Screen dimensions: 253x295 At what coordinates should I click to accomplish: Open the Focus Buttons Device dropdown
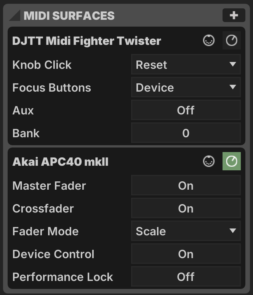point(186,87)
